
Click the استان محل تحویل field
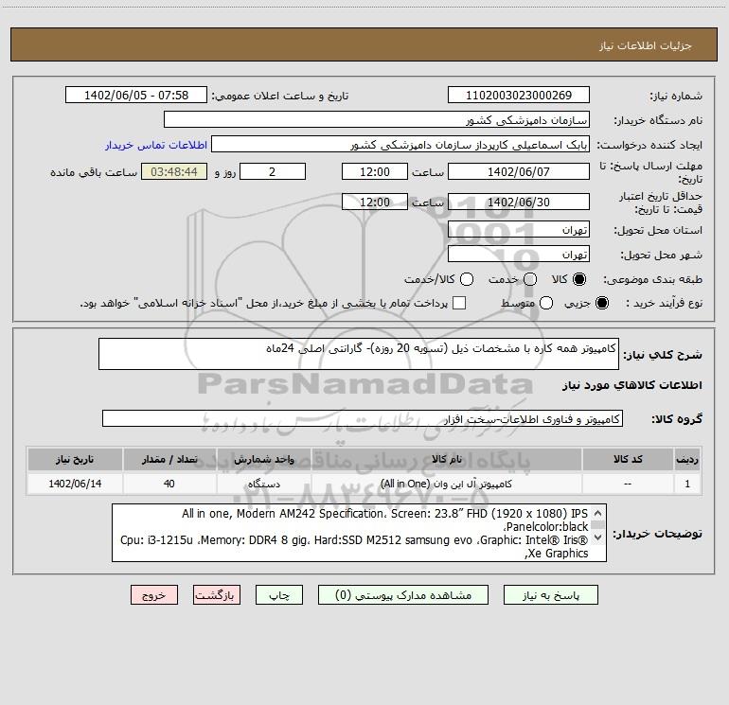click(519, 230)
